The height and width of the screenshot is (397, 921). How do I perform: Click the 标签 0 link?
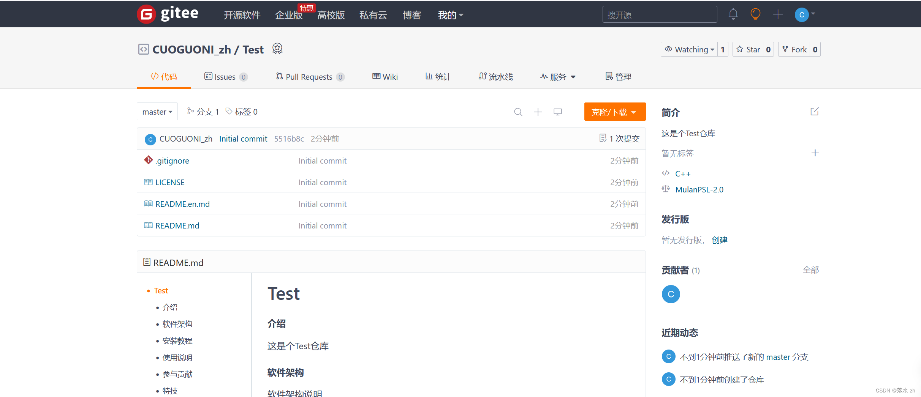(x=242, y=112)
